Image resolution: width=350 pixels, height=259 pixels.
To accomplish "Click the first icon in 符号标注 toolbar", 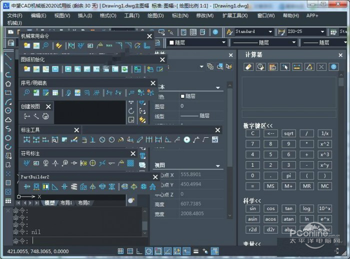I will [26, 163].
